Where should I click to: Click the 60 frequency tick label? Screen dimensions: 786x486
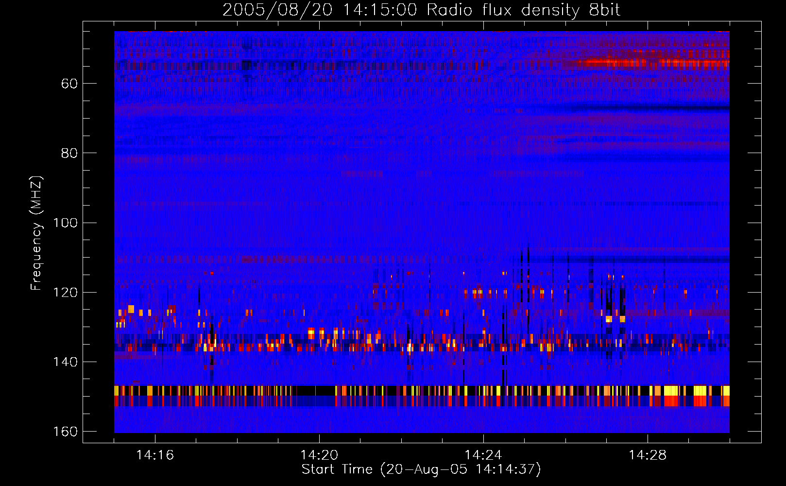[70, 84]
